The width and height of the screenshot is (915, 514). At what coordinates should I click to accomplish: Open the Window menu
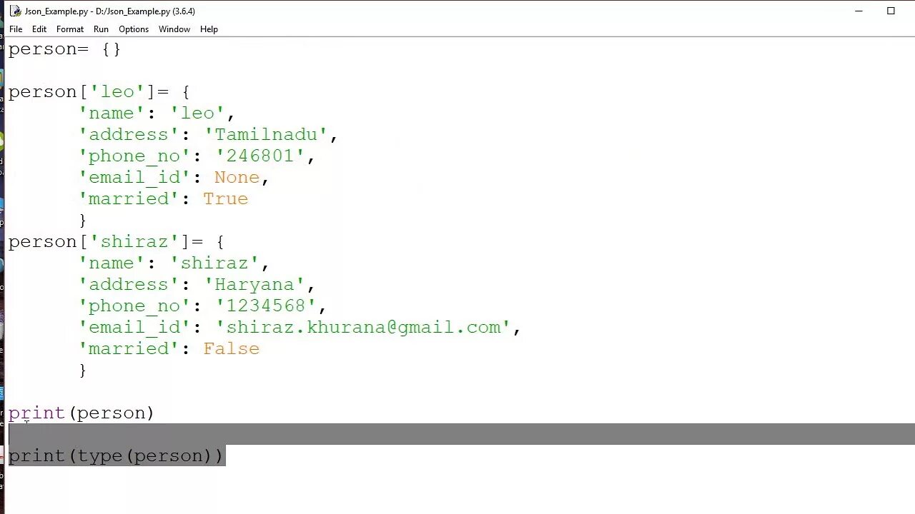click(x=174, y=29)
